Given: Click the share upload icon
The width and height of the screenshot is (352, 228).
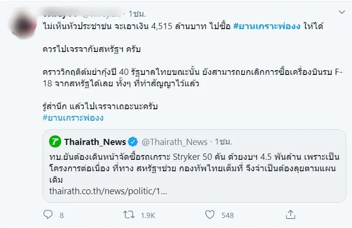Looking at the screenshot, I should [289, 215].
